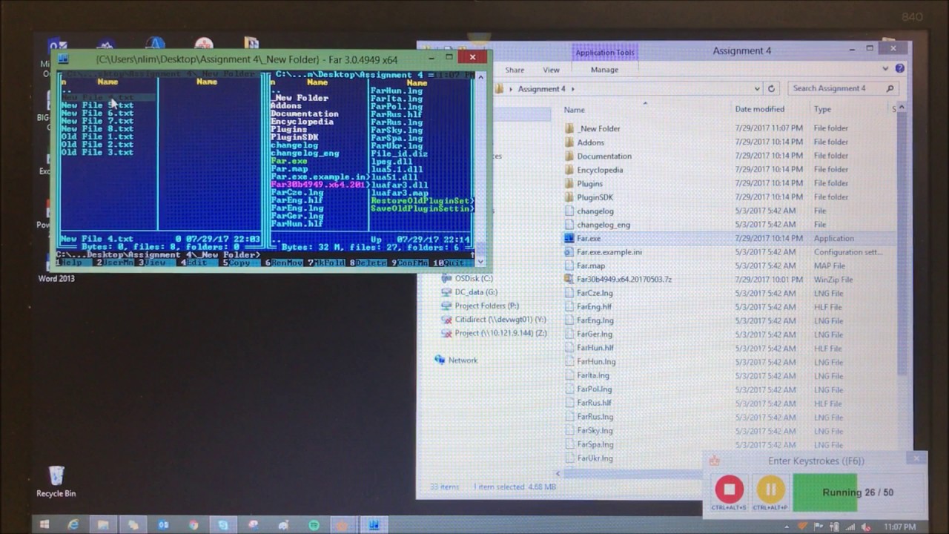Expand the breadcrumb arrow after Assignment 4
This screenshot has height=534, width=949.
point(572,89)
